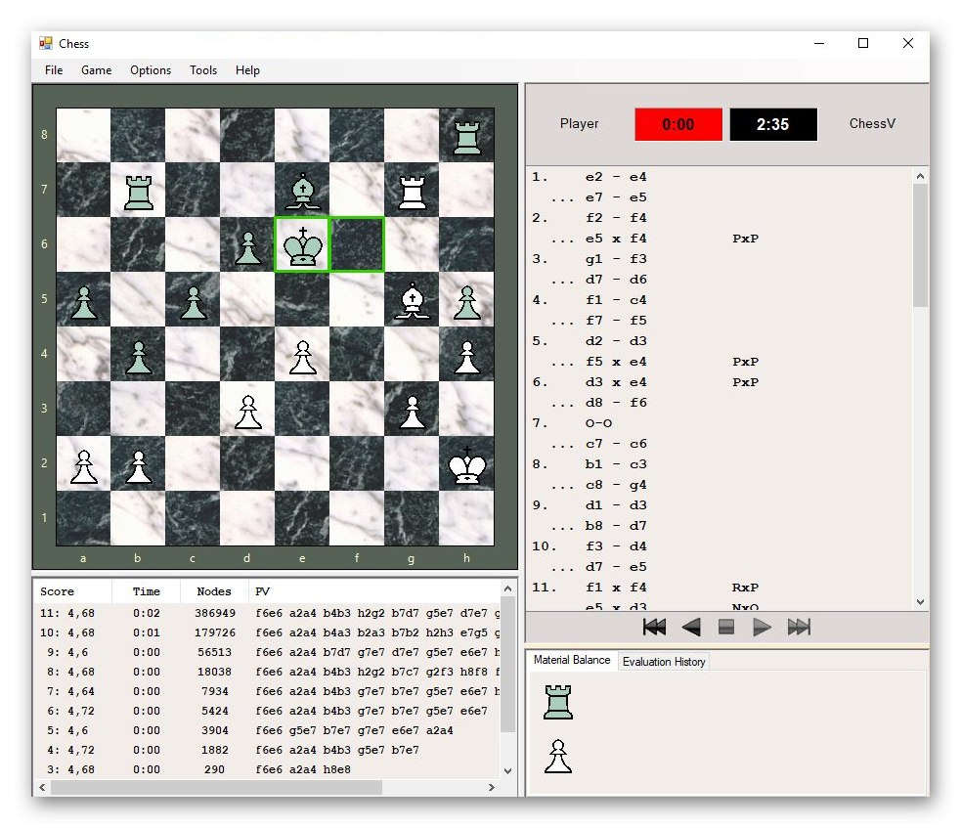The width and height of the screenshot is (961, 828).
Task: Open the Help menu
Action: click(x=247, y=69)
